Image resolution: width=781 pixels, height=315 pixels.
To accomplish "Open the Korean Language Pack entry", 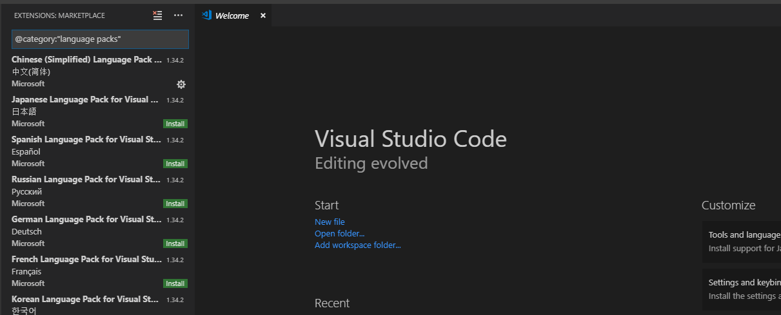I will (x=97, y=303).
